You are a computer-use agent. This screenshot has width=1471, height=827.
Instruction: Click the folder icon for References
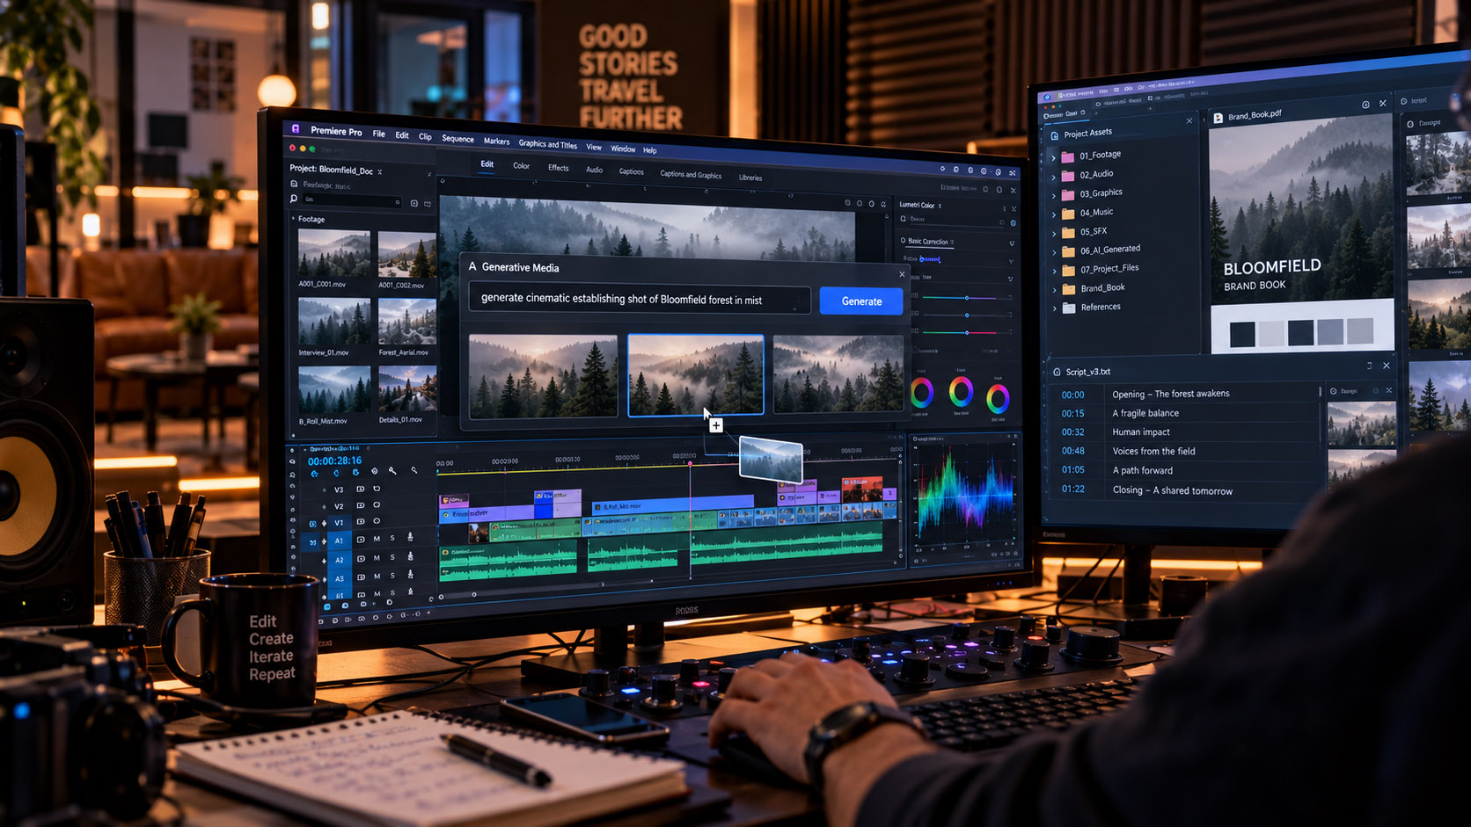[x=1068, y=308]
